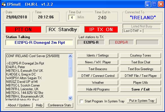
Task: Open Player Utils
Action: pos(141,83)
